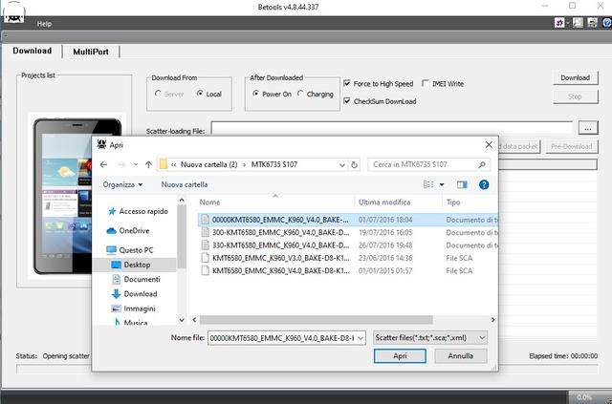Open the settings icon dropdown arrow
This screenshot has width=612, height=404.
click(567, 23)
